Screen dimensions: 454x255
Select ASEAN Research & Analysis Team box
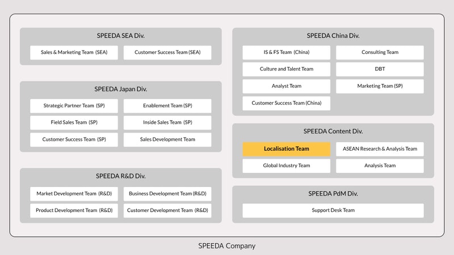(380, 149)
